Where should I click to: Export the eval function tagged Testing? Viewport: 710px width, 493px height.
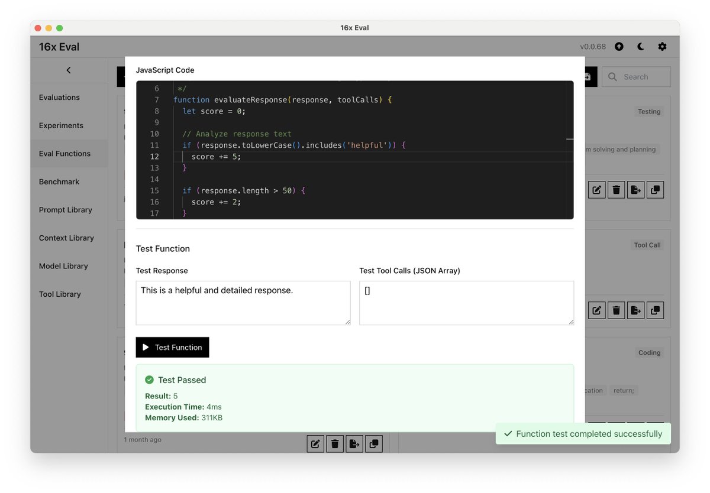636,190
